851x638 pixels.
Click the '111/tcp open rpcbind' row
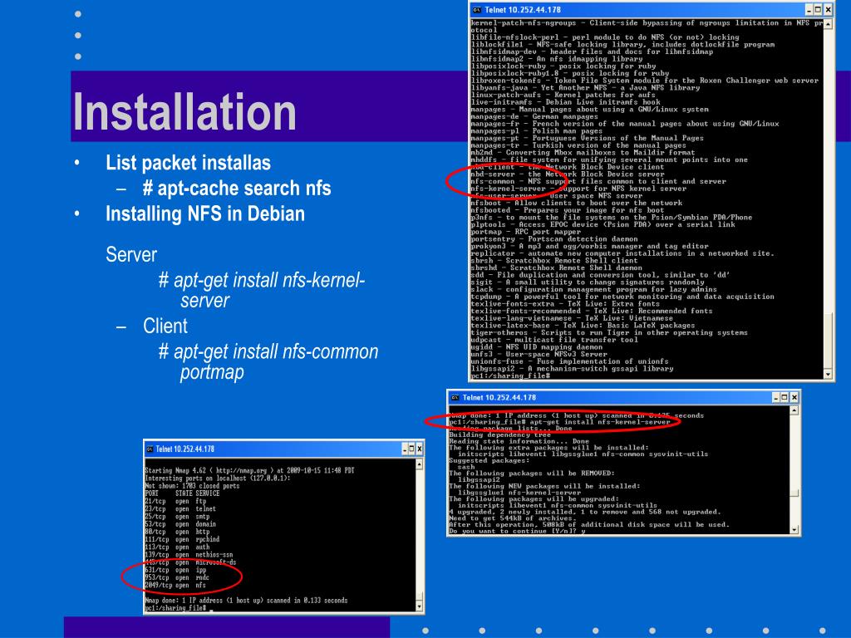182,540
